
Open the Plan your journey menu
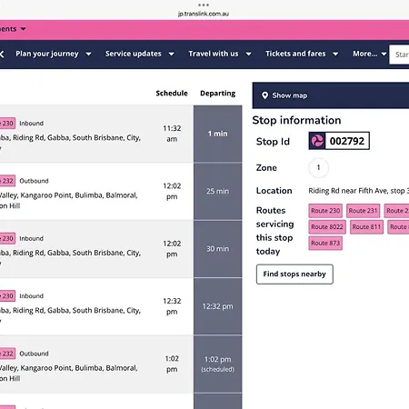(47, 54)
